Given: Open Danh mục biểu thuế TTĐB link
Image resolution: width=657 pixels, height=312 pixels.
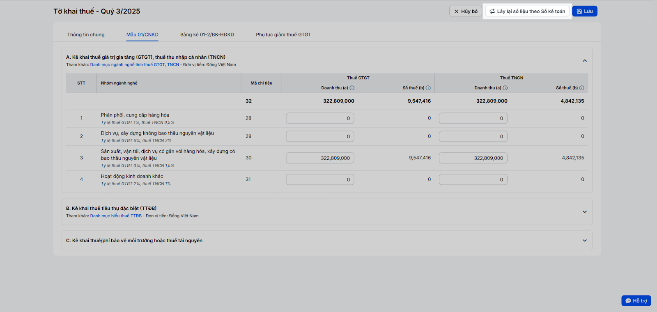Looking at the screenshot, I should [116, 216].
